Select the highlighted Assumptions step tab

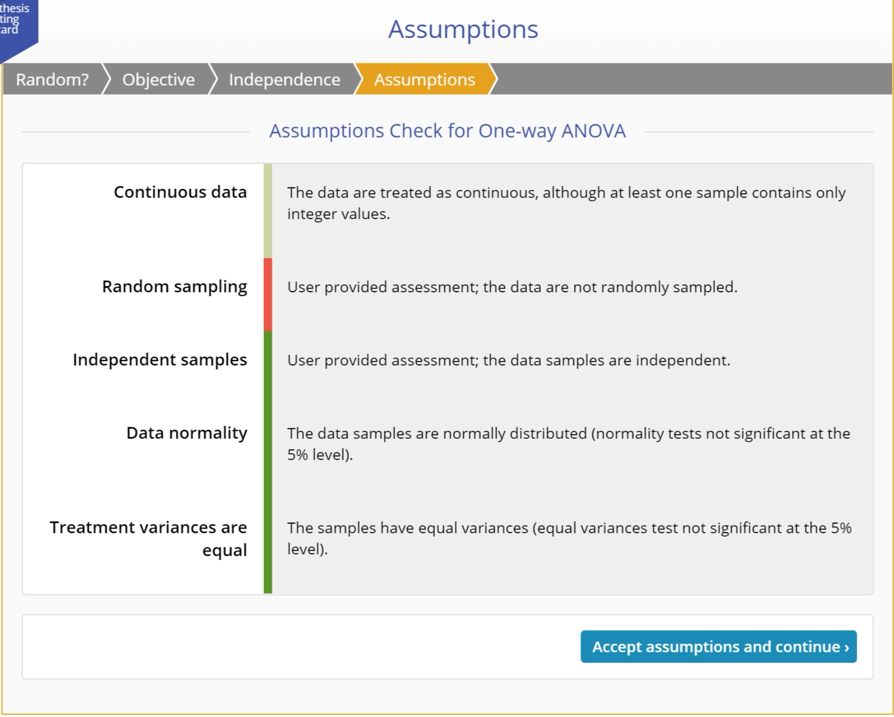[x=425, y=80]
